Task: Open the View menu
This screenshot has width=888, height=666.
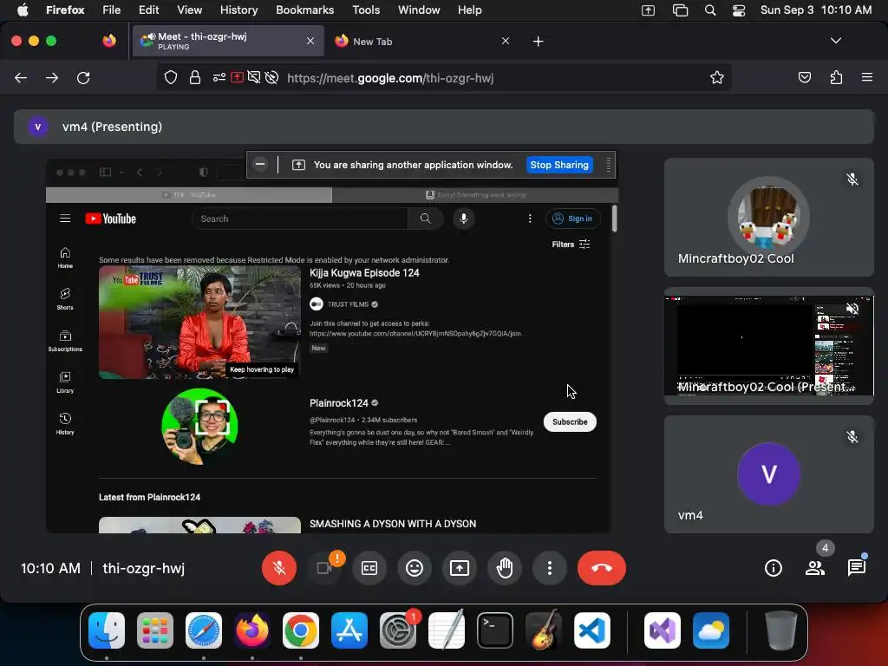Action: coord(189,10)
